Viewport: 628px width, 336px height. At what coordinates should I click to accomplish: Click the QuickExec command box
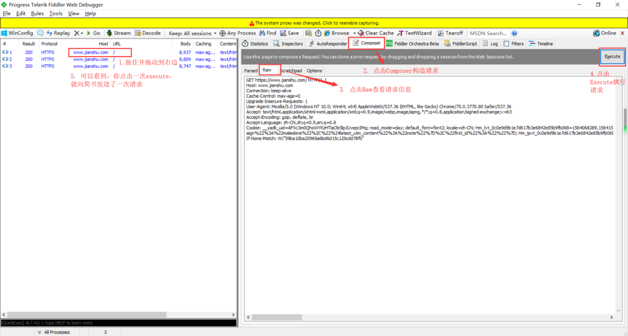pyautogui.click(x=119, y=323)
